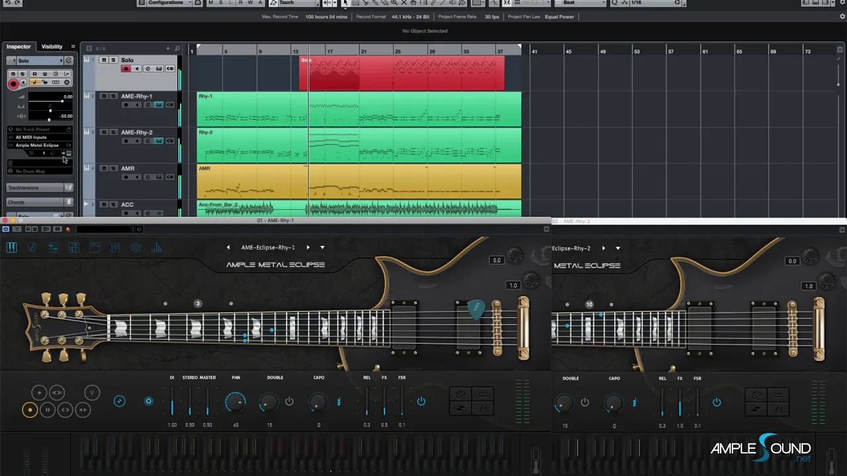Image resolution: width=847 pixels, height=476 pixels.
Task: Click the No Track Preset field
Action: pos(40,130)
